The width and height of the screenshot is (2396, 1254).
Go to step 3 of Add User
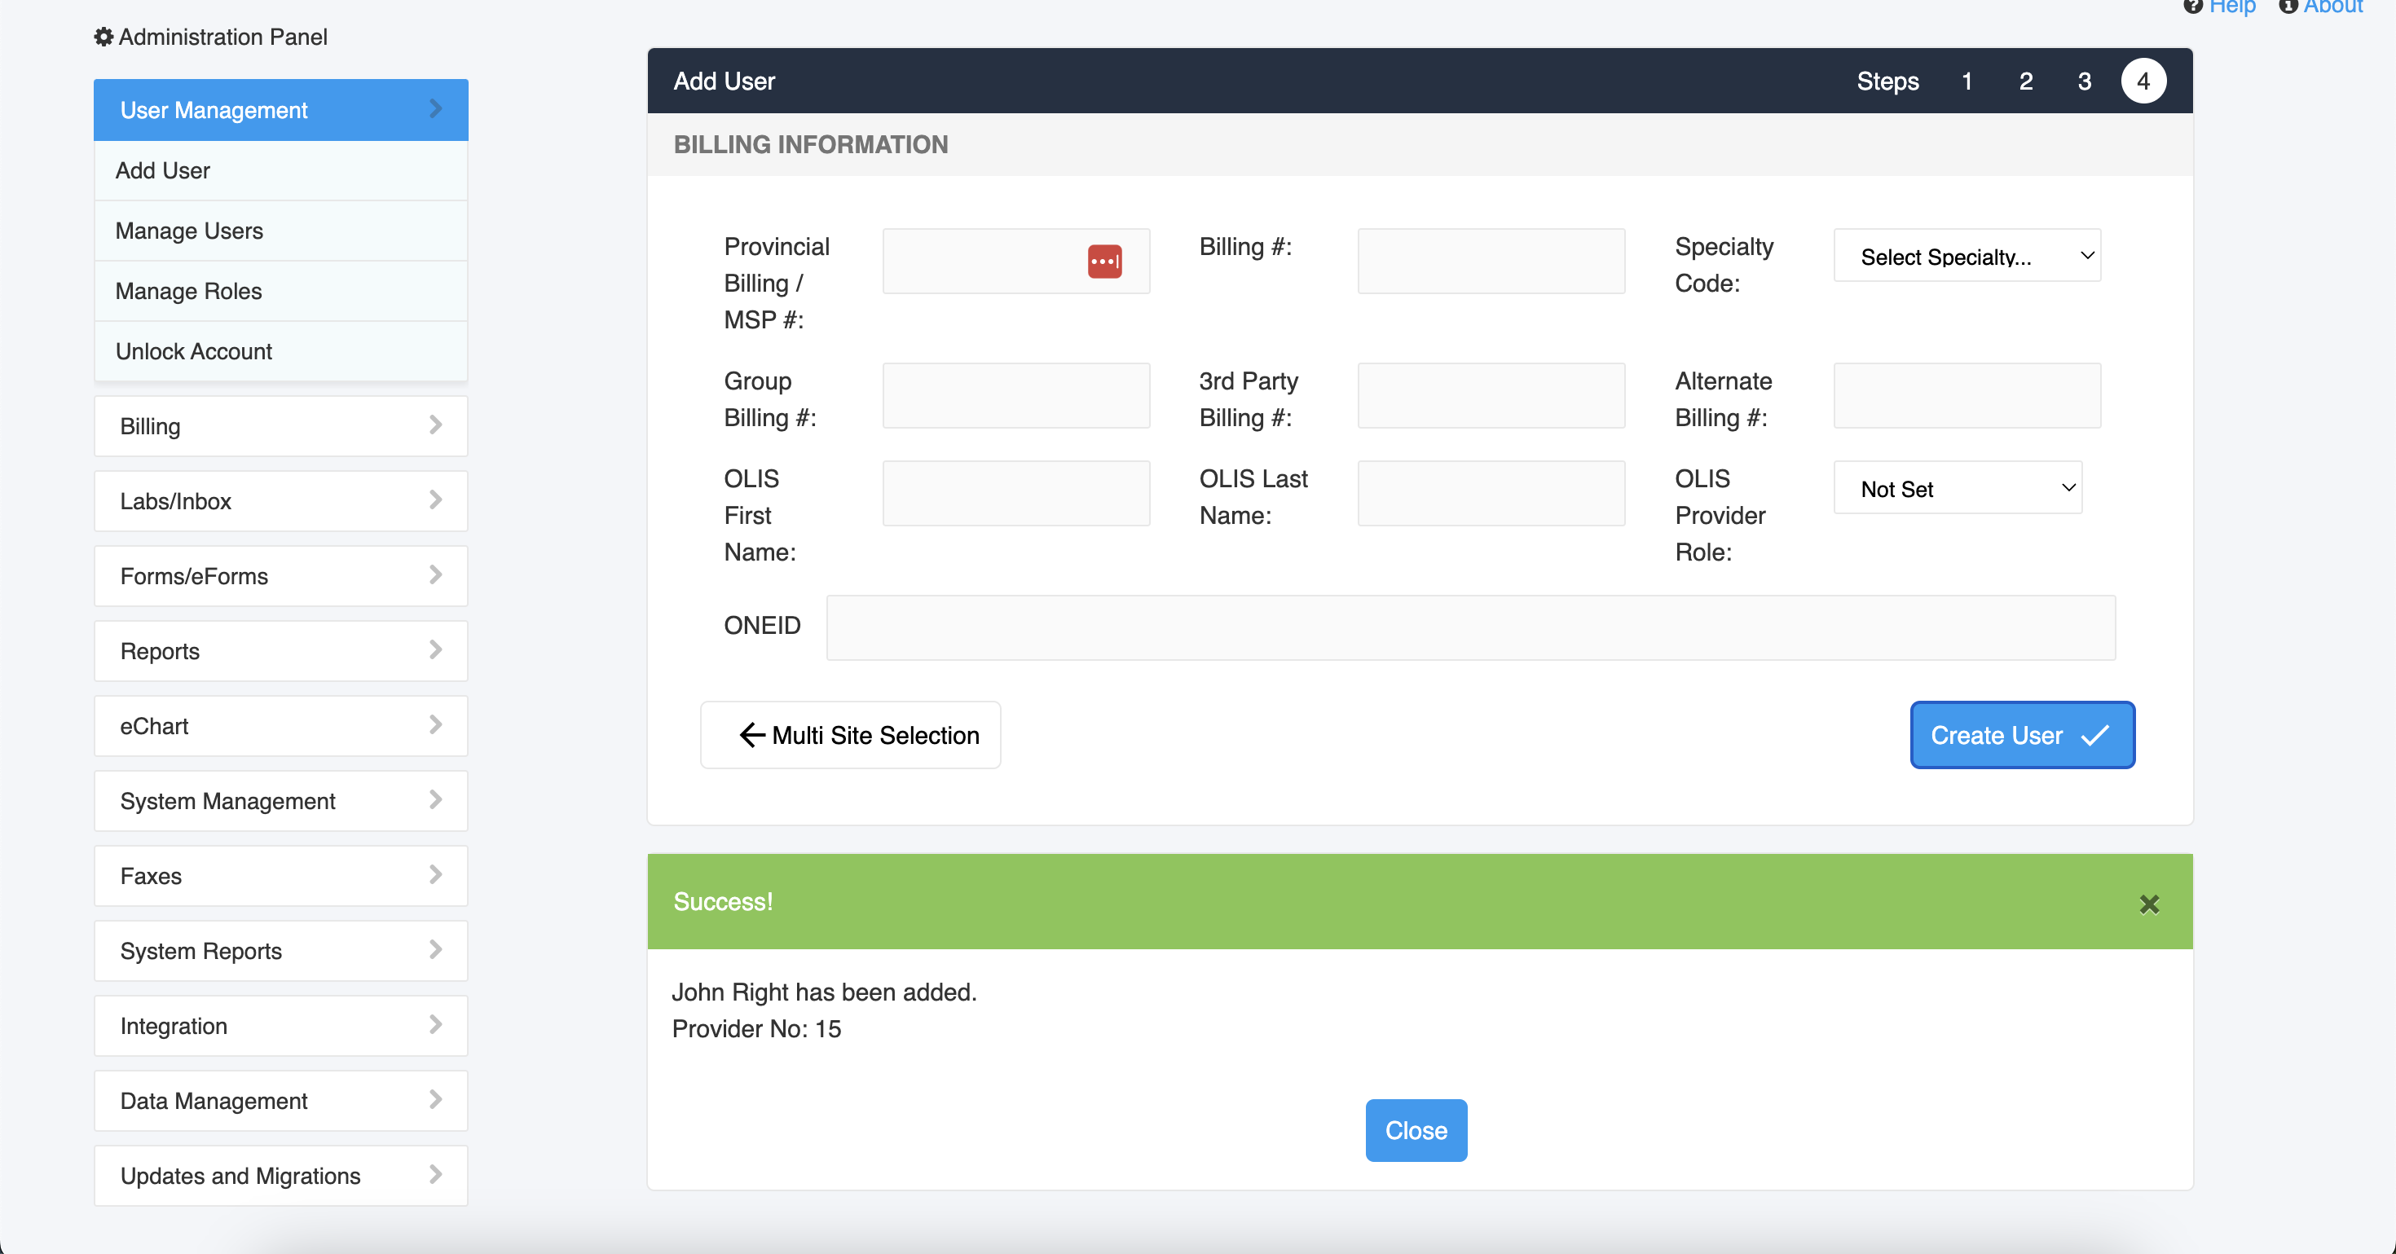tap(2085, 81)
